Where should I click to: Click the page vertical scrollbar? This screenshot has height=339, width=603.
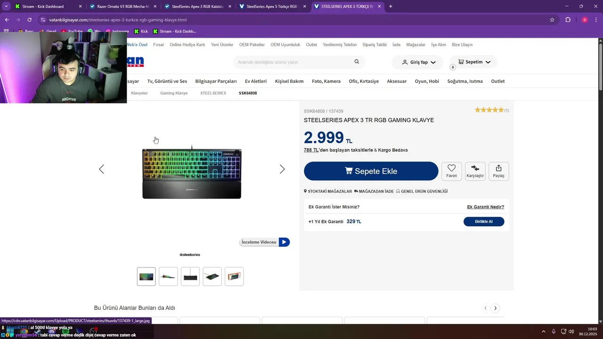[x=600, y=66]
